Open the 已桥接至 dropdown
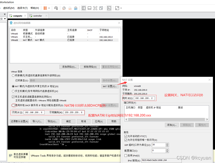This screenshot has height=163, width=215. click(65, 80)
